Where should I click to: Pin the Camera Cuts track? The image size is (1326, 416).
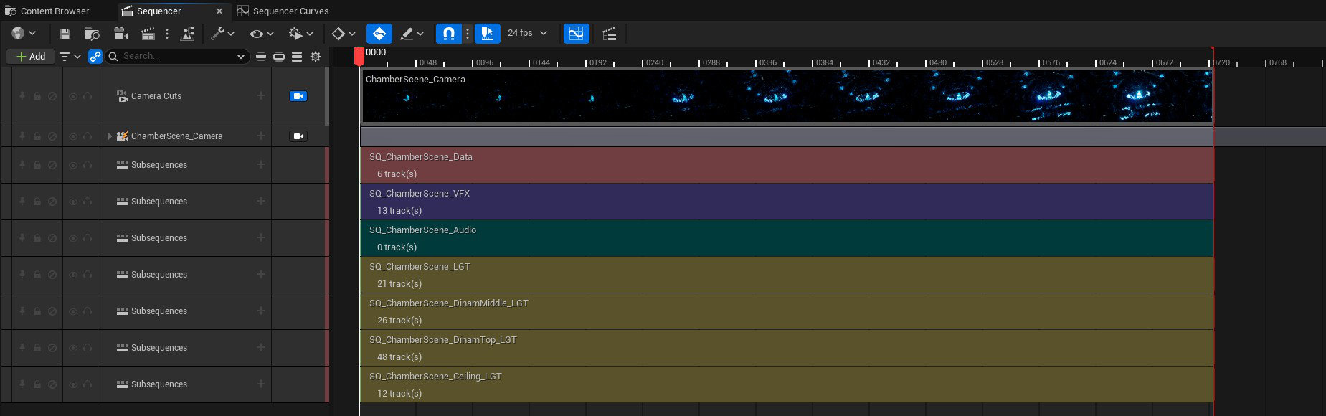coord(22,96)
